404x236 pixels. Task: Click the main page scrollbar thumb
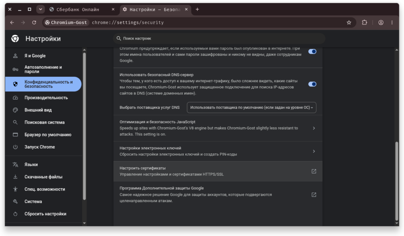pos(397,181)
